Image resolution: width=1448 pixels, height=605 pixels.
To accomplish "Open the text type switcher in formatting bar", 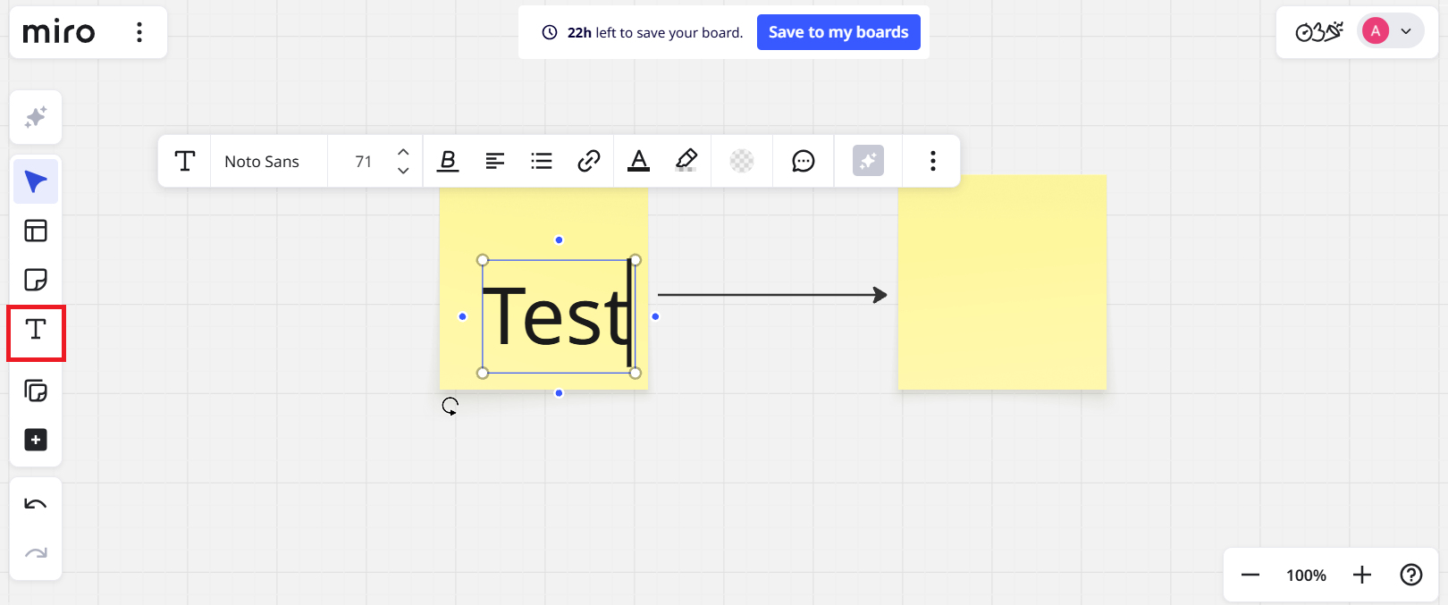I will 185,161.
